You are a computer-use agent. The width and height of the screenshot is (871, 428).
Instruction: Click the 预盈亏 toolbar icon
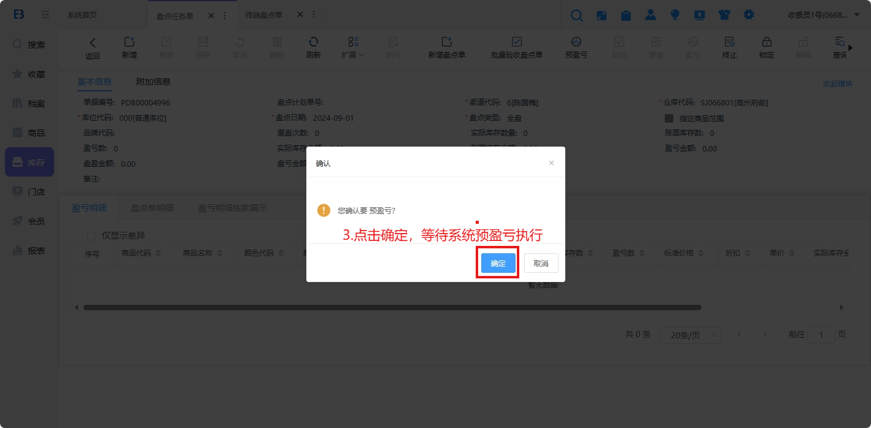[576, 42]
